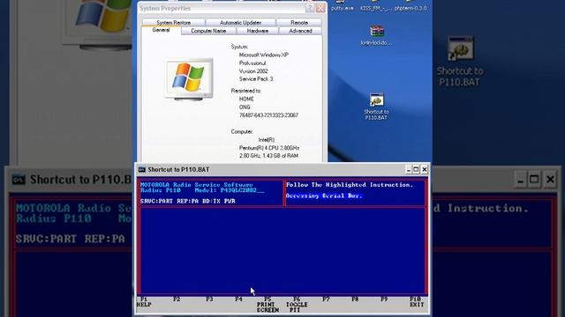Open Shortcut to P110.BAT icon below login-lock archive
Screen dimensions: 565x317
(376, 107)
